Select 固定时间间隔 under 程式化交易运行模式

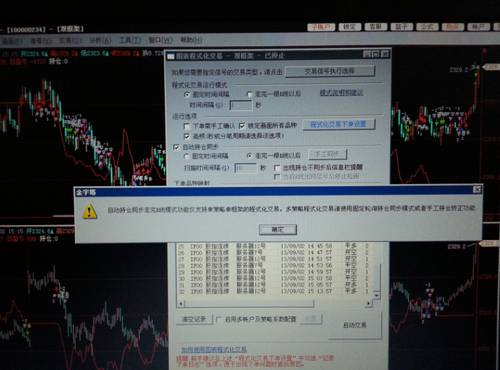pos(187,95)
